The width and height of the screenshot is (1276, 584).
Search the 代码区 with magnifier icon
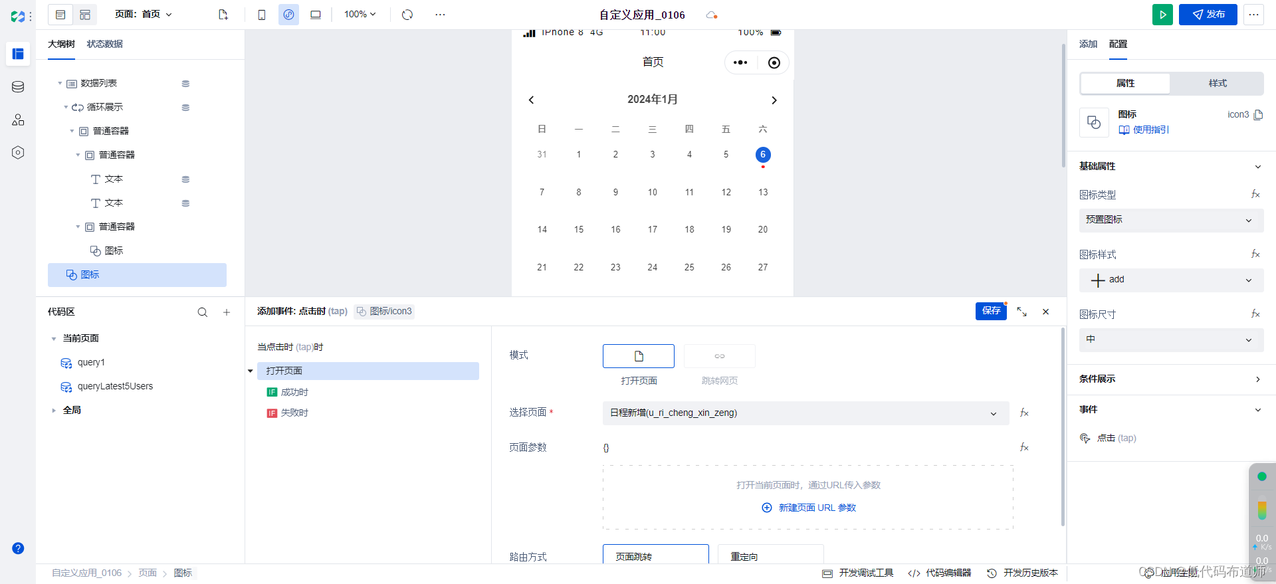[203, 312]
